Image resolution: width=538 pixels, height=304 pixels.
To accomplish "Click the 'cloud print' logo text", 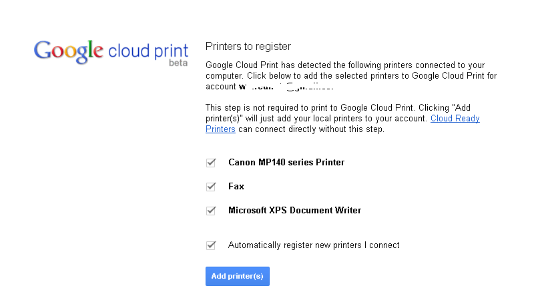I will point(148,50).
